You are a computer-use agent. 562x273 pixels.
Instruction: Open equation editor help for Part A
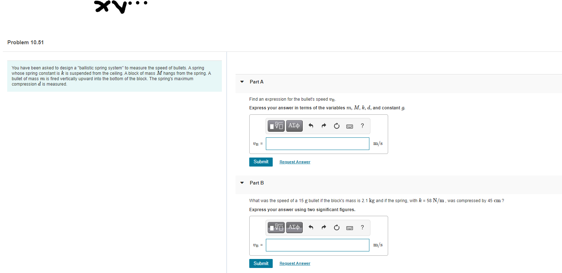click(x=362, y=126)
